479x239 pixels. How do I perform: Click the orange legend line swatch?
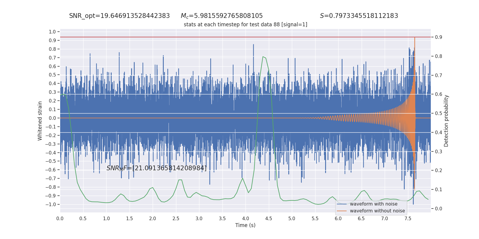pyautogui.click(x=342, y=211)
